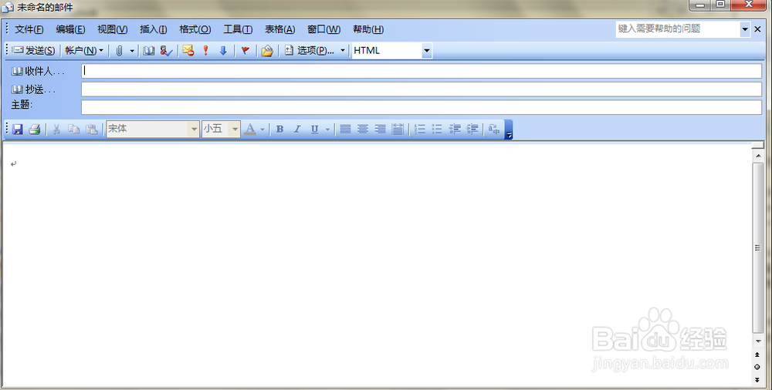Click the folder envelope icon after the flag
Screen dimensions: 772x390
[x=267, y=51]
